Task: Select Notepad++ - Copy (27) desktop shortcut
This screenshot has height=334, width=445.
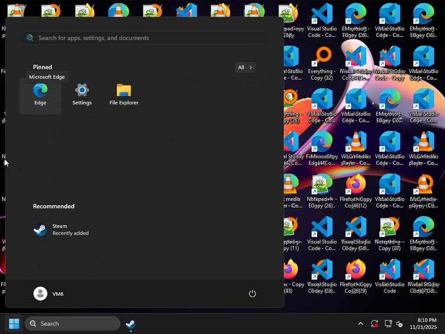Action: [x=390, y=234]
